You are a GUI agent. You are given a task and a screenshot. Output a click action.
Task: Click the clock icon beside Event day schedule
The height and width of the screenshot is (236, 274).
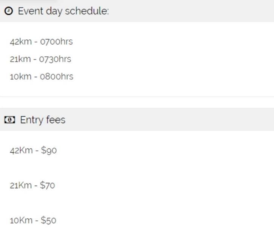[x=9, y=11]
